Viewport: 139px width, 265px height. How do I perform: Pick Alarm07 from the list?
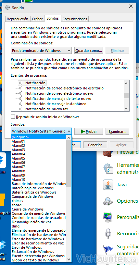[x=39, y=167]
